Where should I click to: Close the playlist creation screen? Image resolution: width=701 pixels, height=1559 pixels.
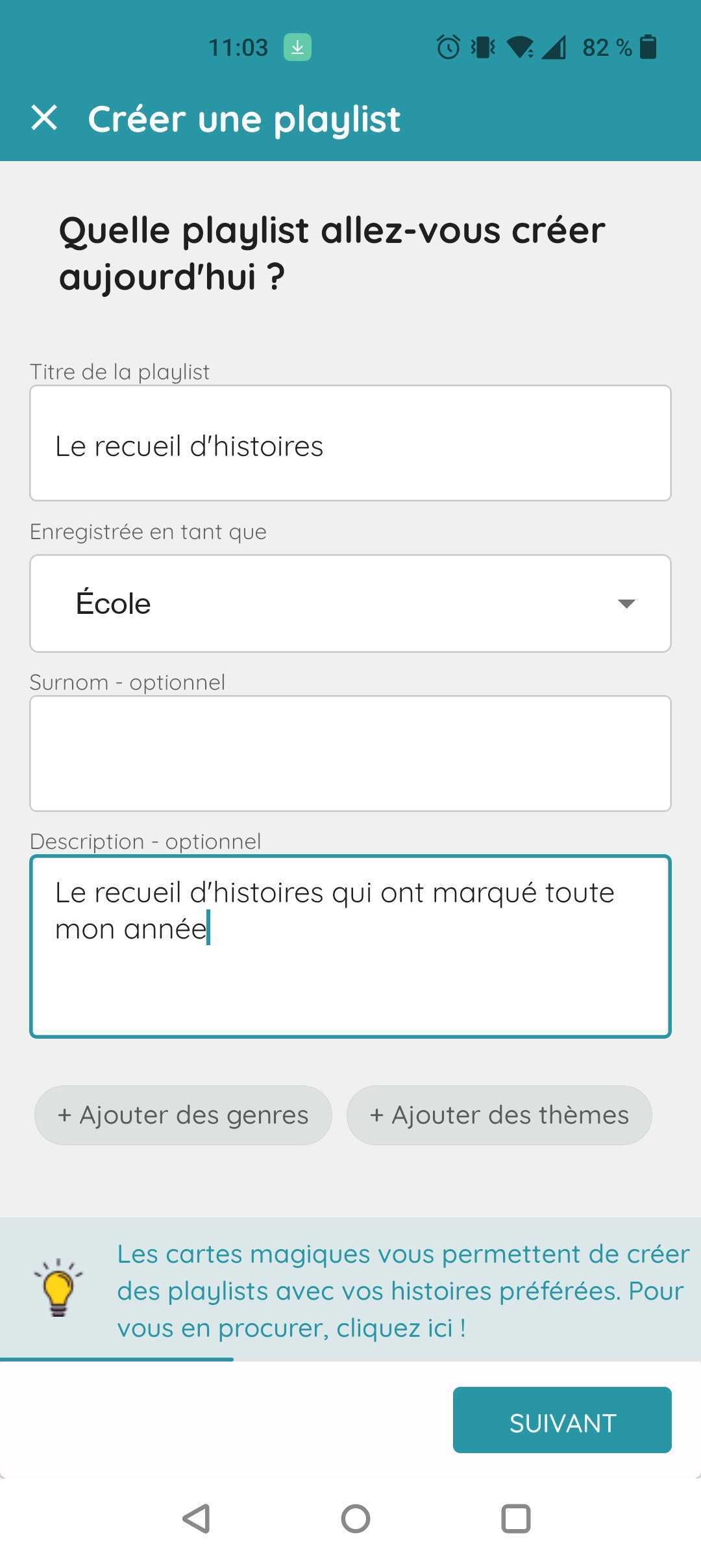click(44, 118)
